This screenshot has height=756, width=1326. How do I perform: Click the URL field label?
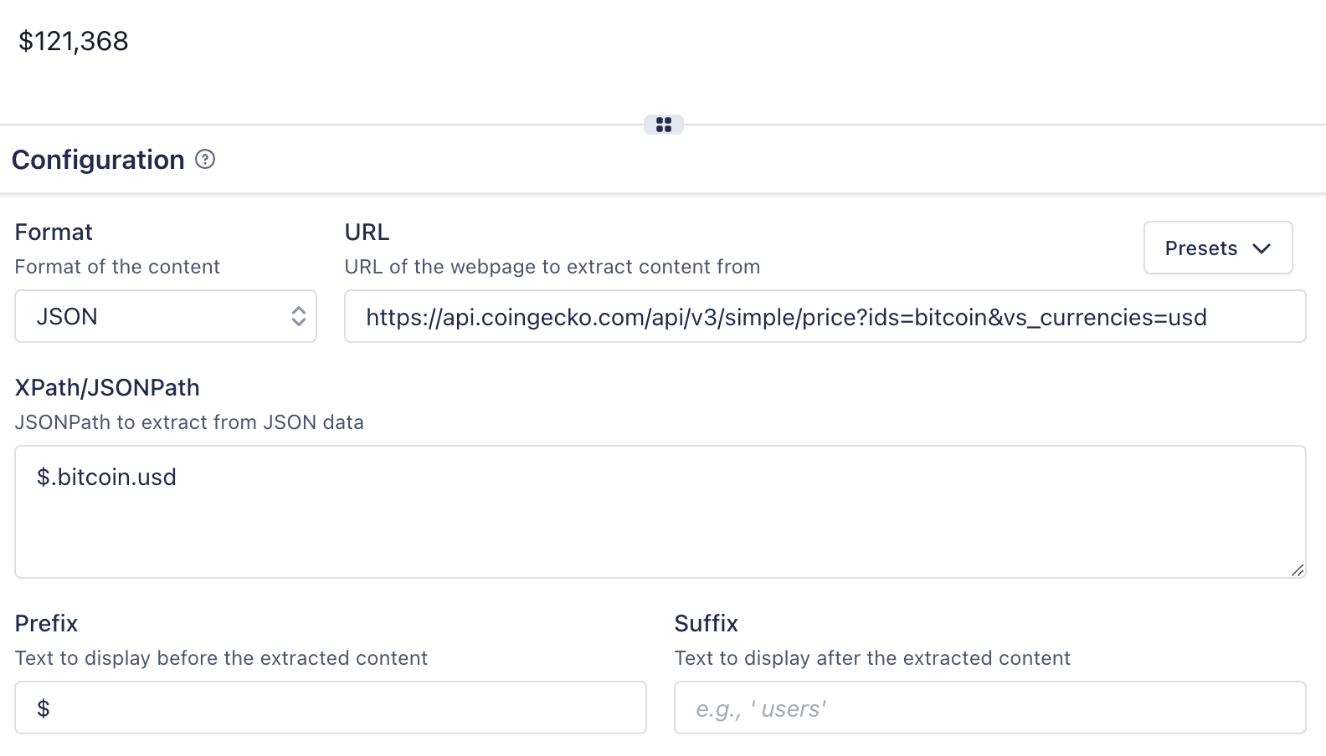(367, 232)
